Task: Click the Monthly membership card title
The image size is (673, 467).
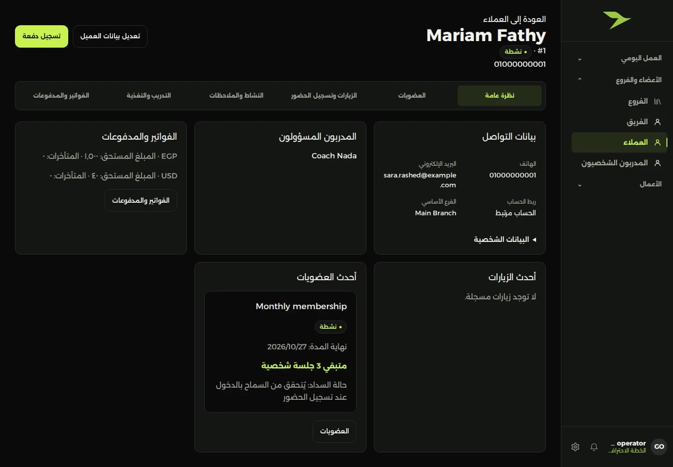Action: [301, 306]
